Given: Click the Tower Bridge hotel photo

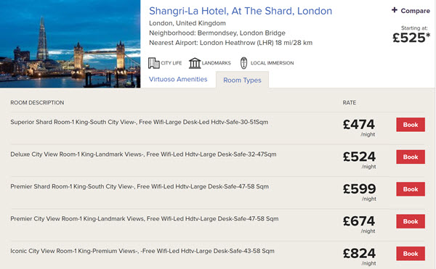Looking at the screenshot, I should pos(70,44).
